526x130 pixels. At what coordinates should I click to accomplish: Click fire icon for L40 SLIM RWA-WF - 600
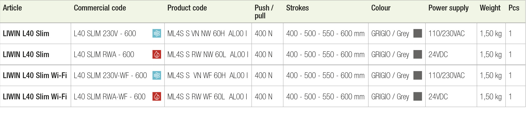(x=157, y=96)
